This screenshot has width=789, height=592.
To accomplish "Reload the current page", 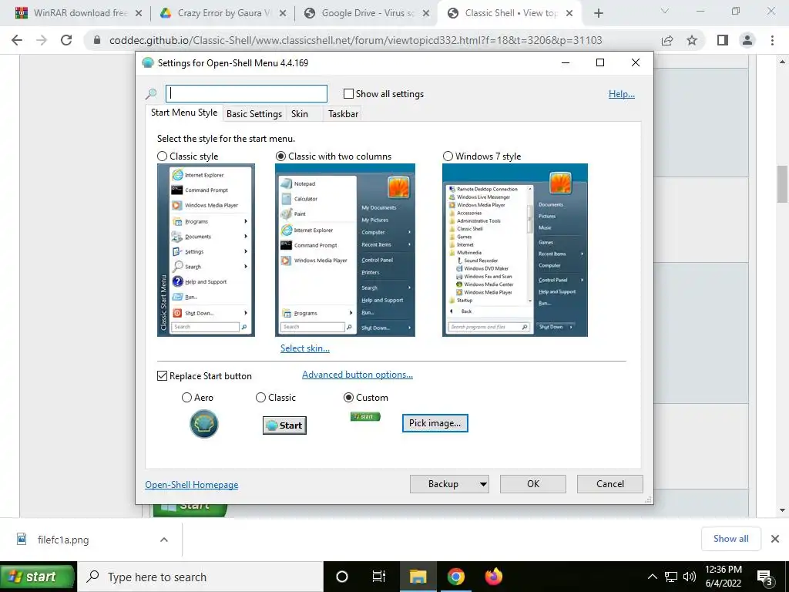I will (66, 40).
